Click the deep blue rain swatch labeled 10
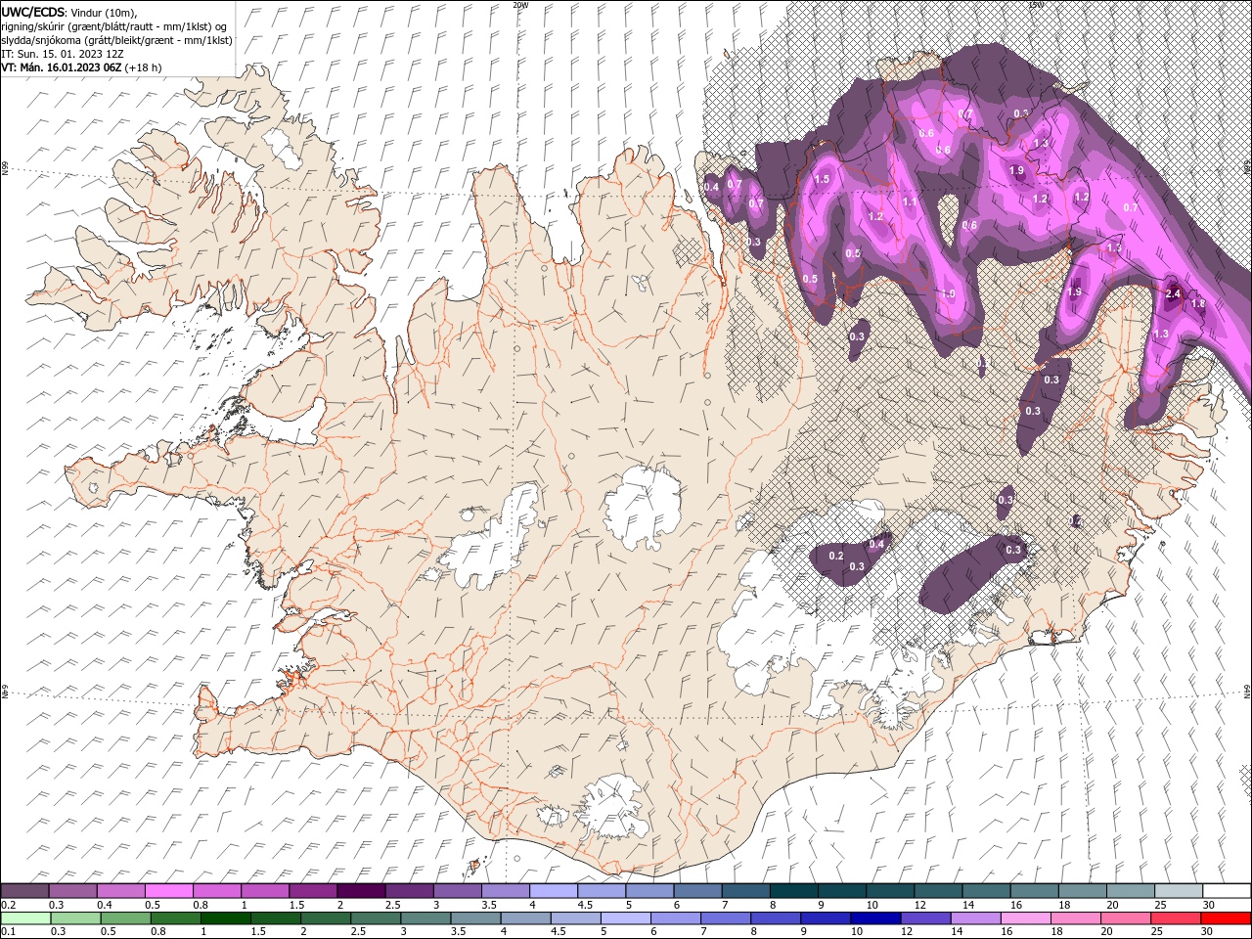 click(x=874, y=918)
